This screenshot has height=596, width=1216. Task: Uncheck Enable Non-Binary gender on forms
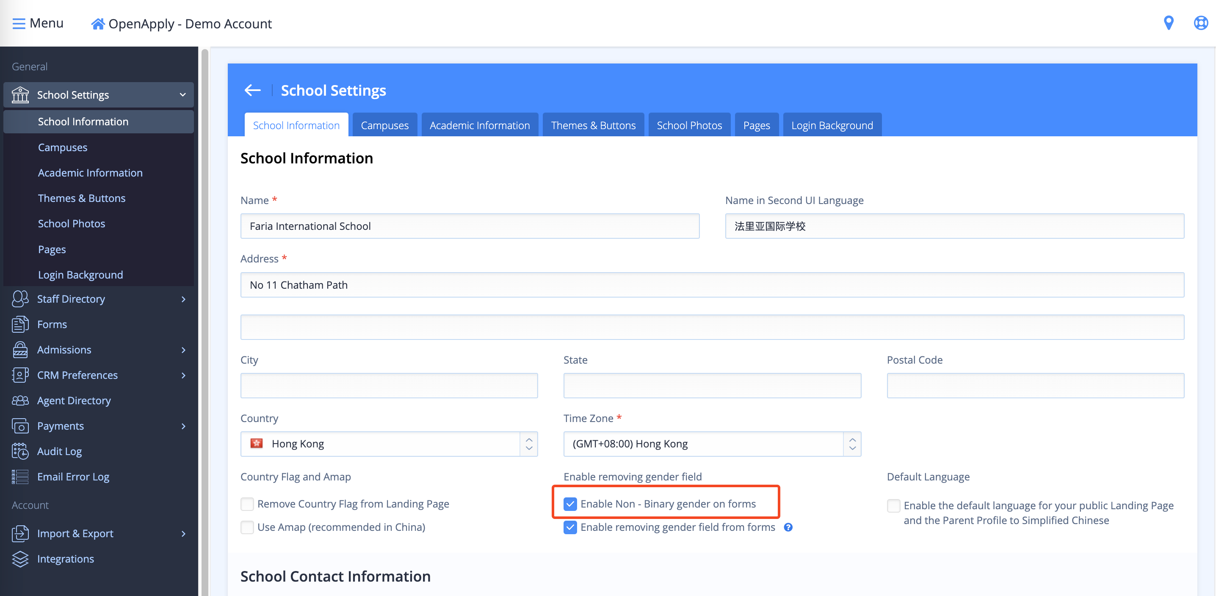click(570, 504)
